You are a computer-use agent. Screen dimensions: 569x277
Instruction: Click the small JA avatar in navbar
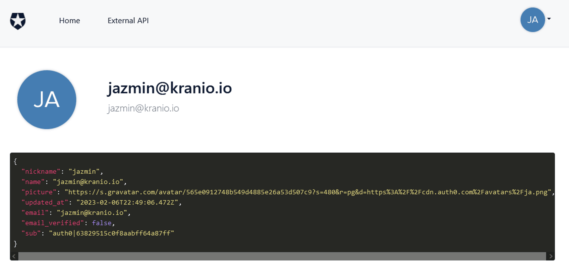pos(532,20)
